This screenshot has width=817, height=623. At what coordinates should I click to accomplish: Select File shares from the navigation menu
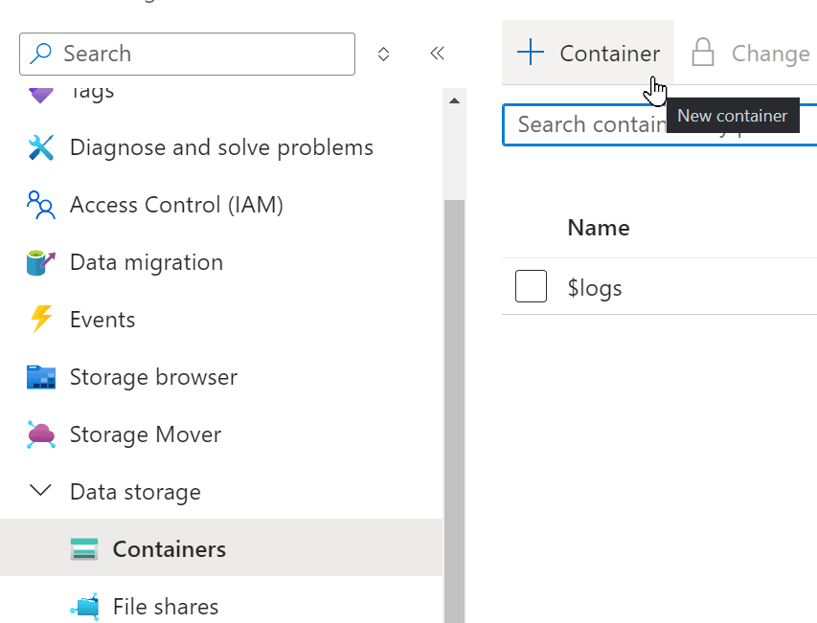tap(167, 606)
